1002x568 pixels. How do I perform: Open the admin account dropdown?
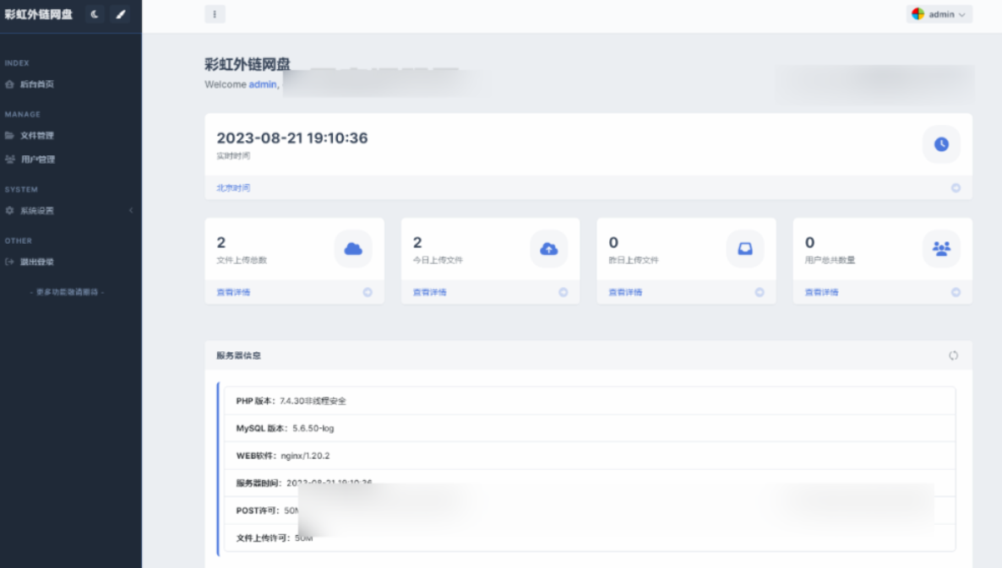pyautogui.click(x=939, y=14)
